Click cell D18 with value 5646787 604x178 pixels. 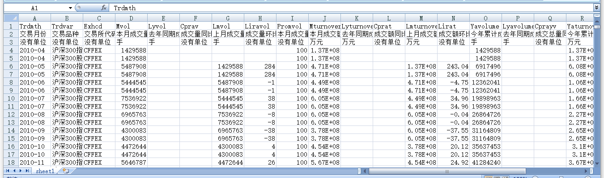132,162
